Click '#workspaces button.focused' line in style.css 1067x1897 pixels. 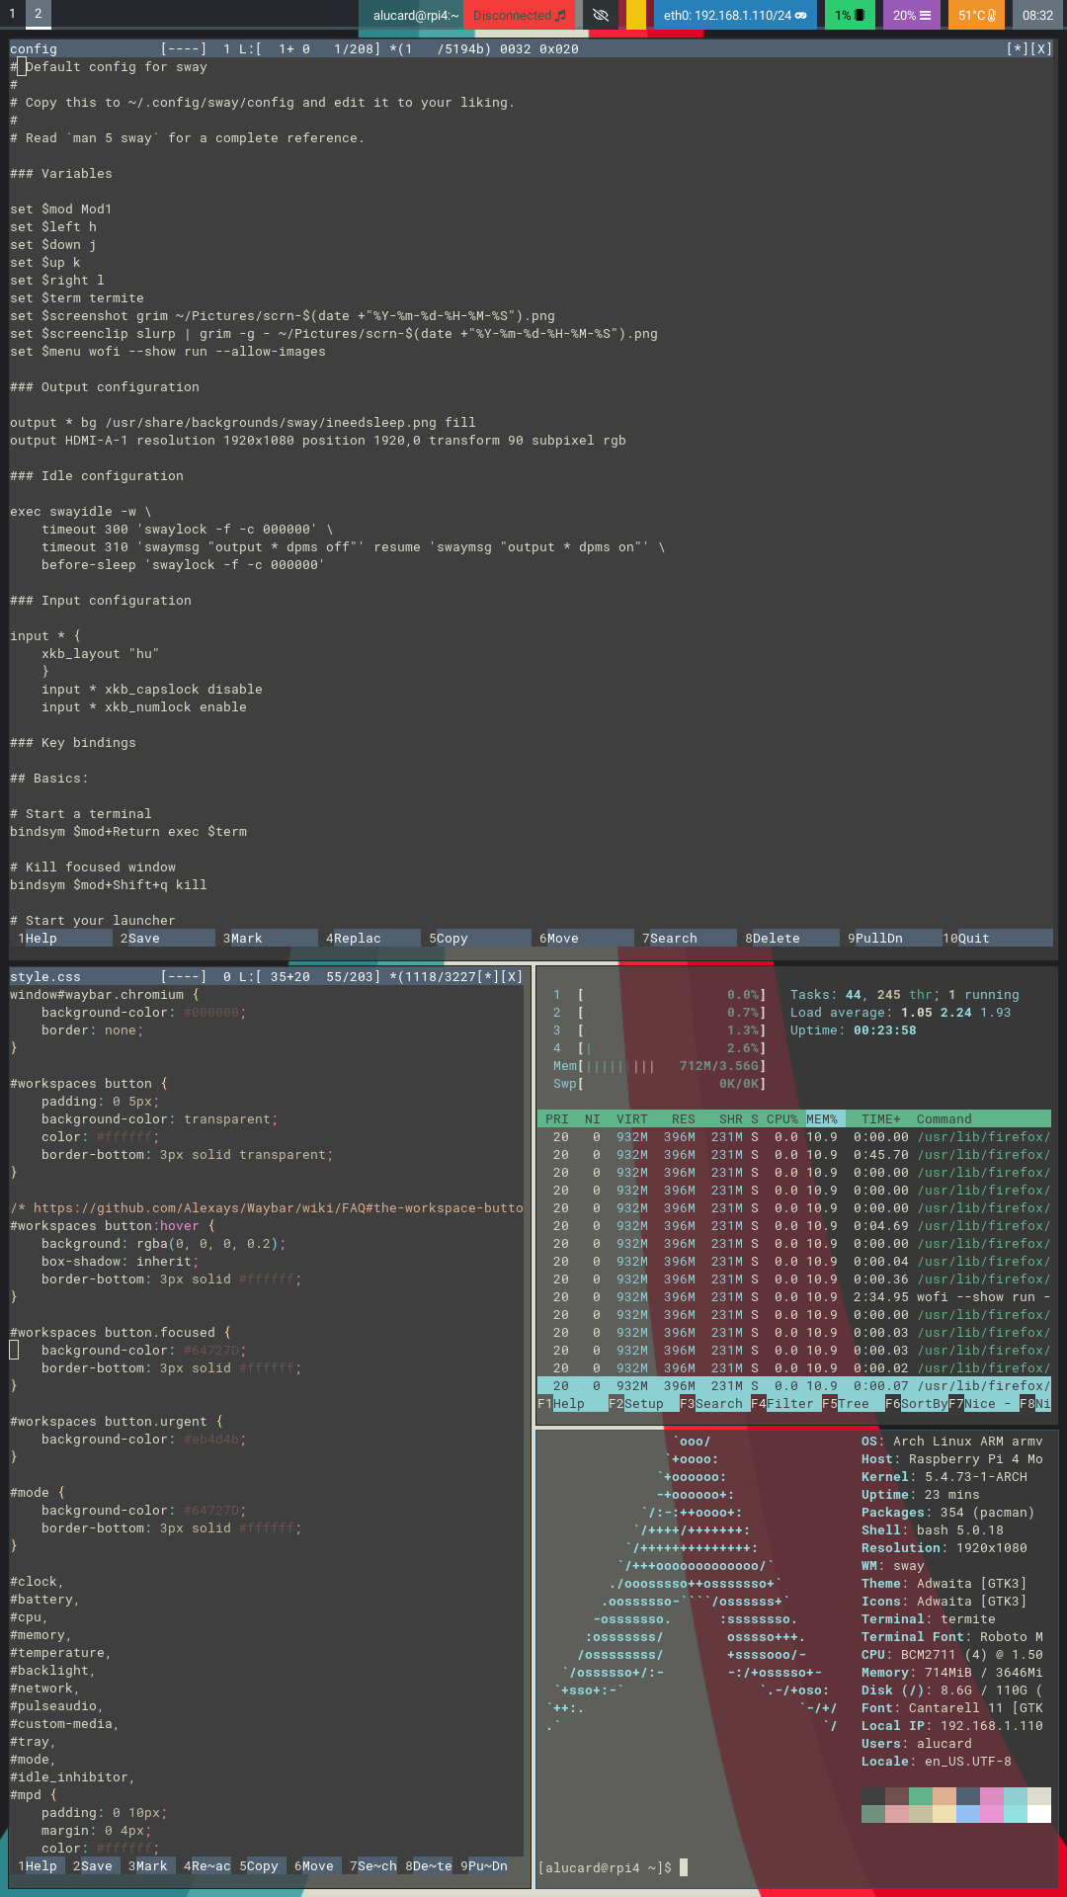[121, 1332]
